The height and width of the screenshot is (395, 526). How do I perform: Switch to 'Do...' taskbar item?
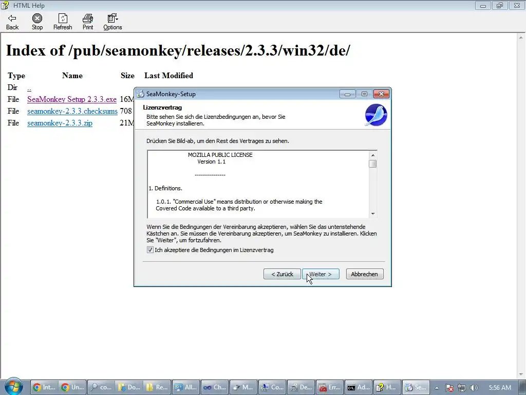129,387
